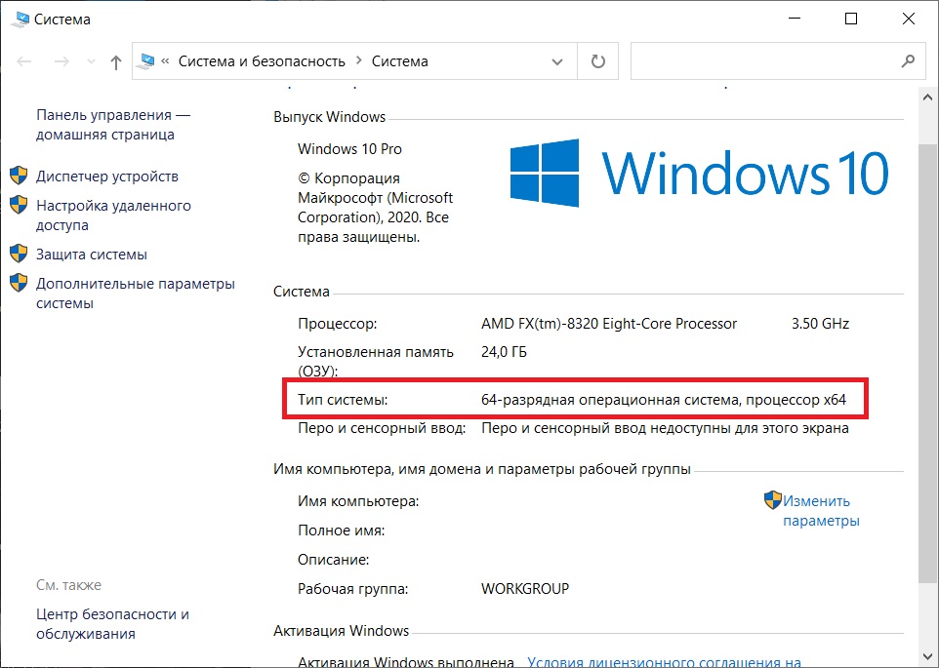The width and height of the screenshot is (939, 668).
Task: Click inside the search input field
Action: pos(764,61)
